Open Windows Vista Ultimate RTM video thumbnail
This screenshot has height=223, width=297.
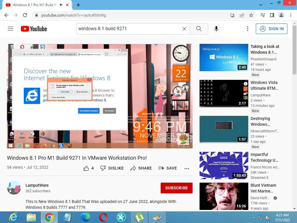click(224, 93)
